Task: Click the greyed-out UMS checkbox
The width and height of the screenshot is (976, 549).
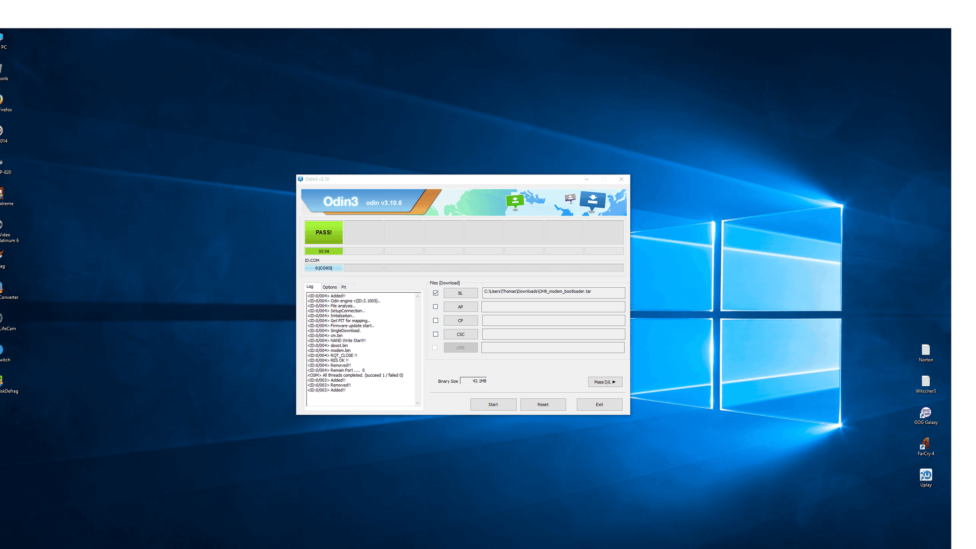Action: [435, 348]
